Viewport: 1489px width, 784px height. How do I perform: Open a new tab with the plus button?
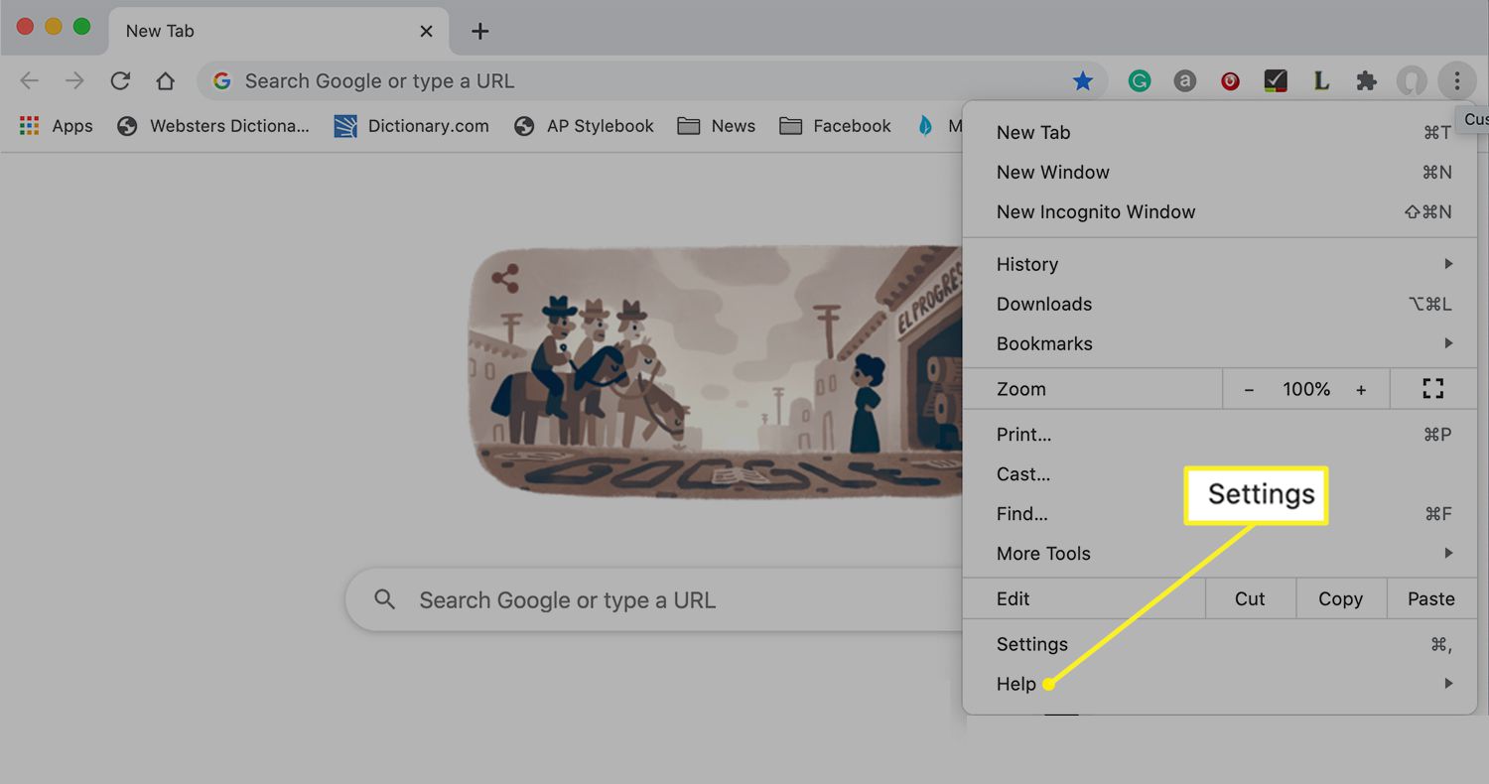click(480, 31)
